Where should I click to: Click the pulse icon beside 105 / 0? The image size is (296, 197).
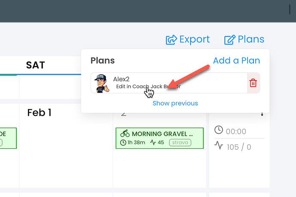(219, 146)
